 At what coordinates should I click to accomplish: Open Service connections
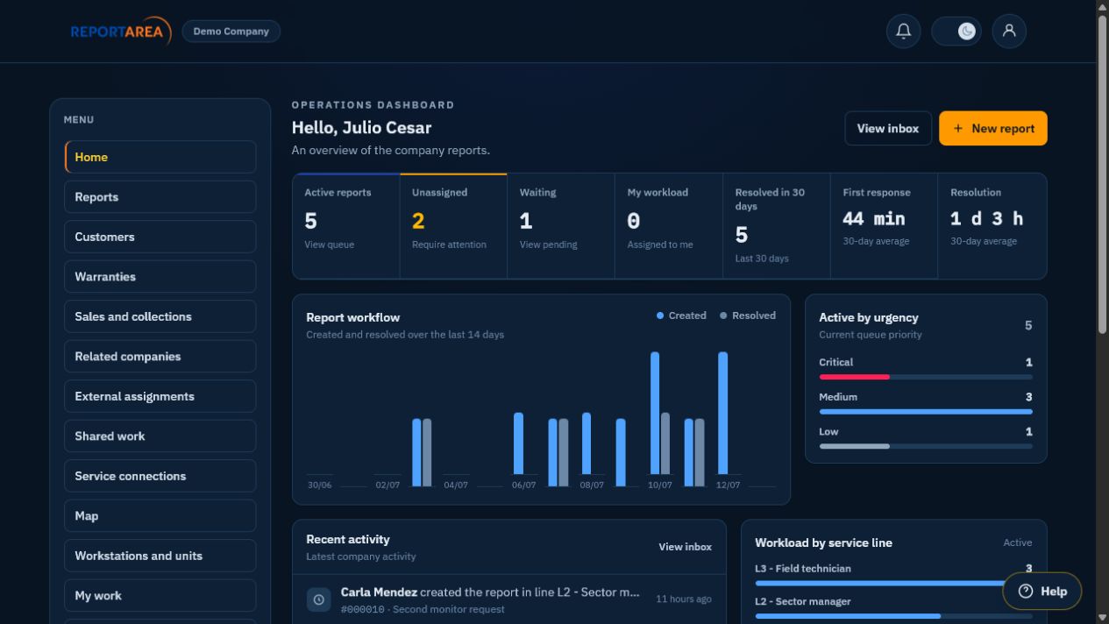160,476
